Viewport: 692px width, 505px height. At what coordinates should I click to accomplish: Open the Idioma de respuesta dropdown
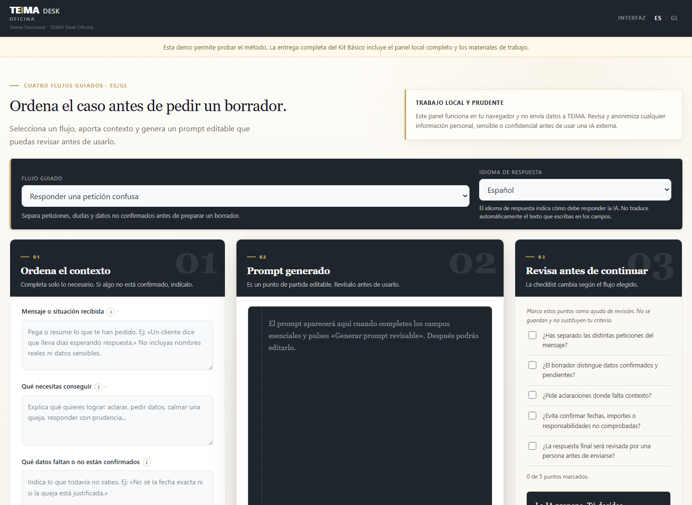575,190
